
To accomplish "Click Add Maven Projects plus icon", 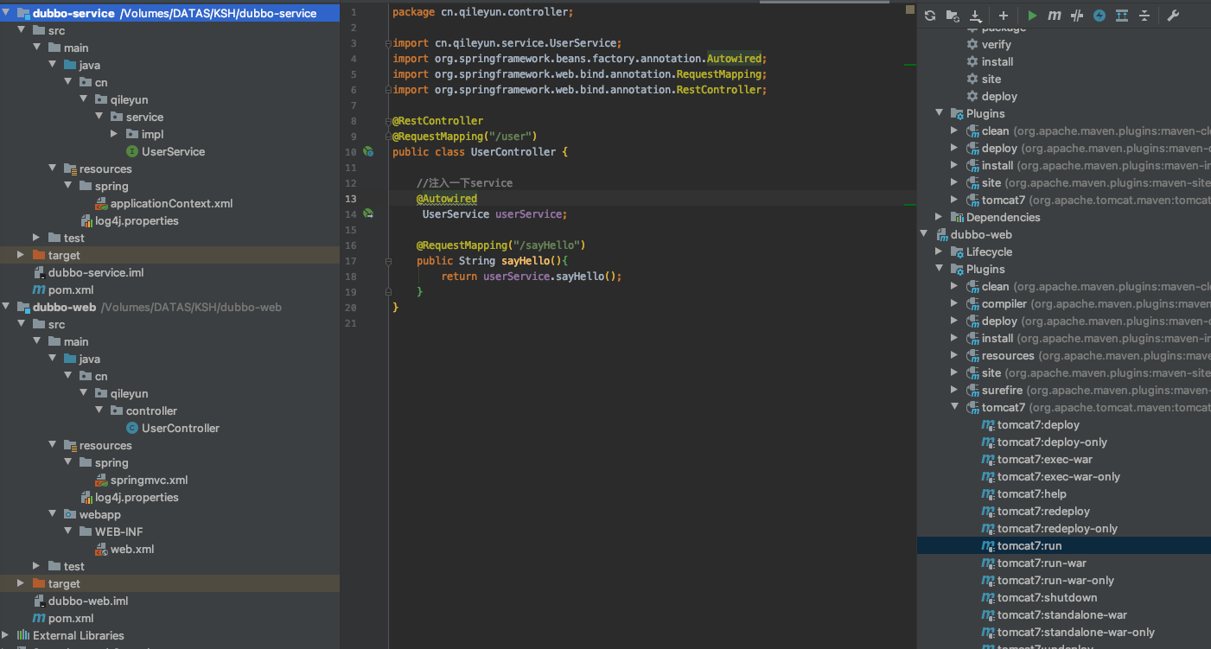I will click(1004, 16).
